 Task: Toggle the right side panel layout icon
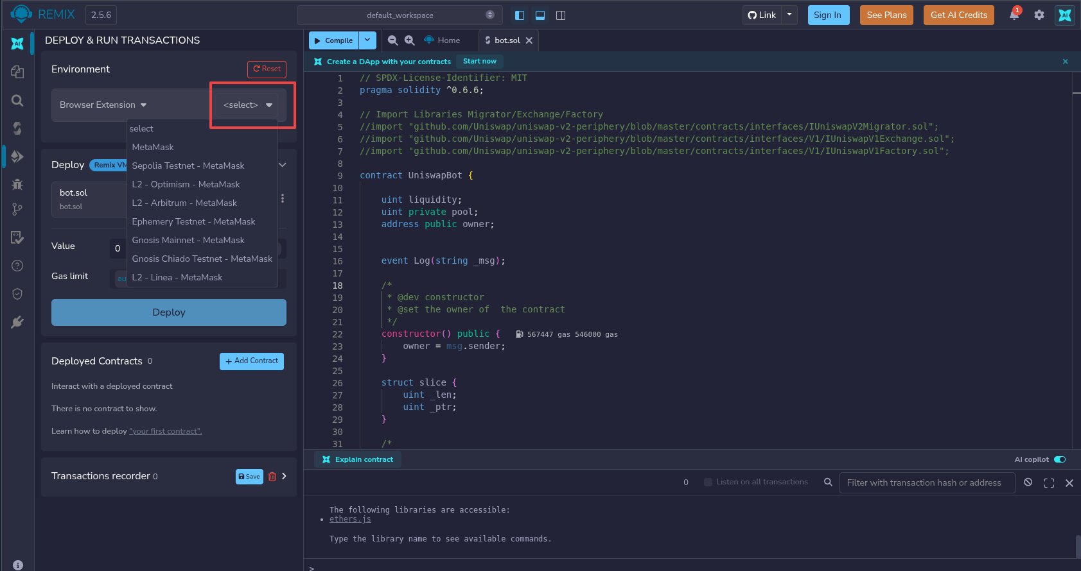click(x=561, y=15)
